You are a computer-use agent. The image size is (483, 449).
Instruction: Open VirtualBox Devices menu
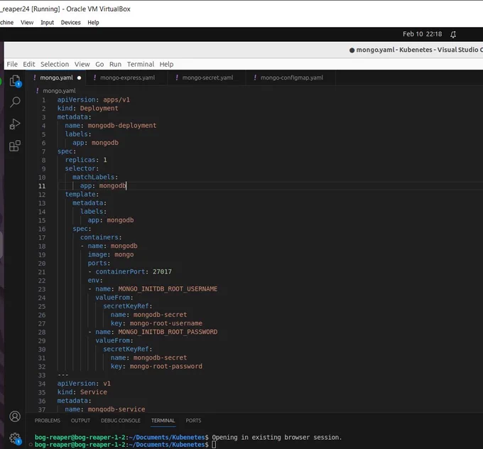click(x=70, y=23)
